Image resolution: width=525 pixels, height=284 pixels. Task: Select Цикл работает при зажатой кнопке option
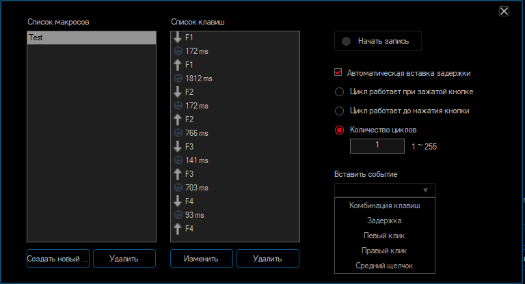pos(339,91)
